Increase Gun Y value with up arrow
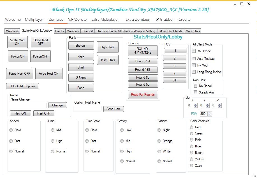 tap(208, 104)
